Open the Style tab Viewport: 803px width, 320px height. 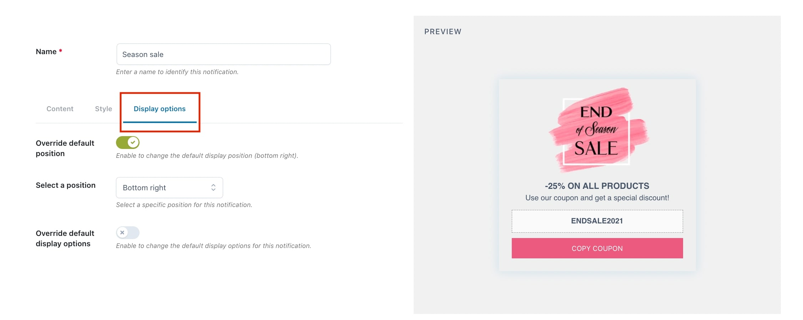pyautogui.click(x=103, y=109)
